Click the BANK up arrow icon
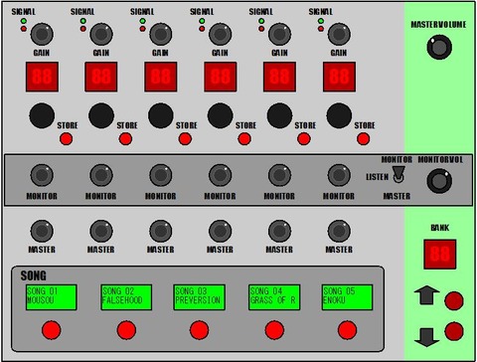This screenshot has width=477, height=362. (426, 295)
